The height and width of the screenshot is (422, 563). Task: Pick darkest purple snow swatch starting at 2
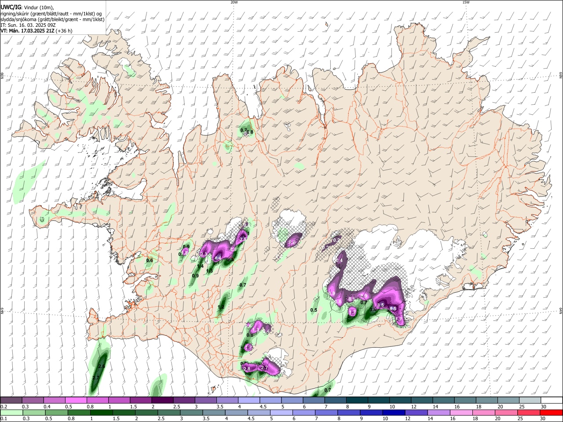pos(162,400)
